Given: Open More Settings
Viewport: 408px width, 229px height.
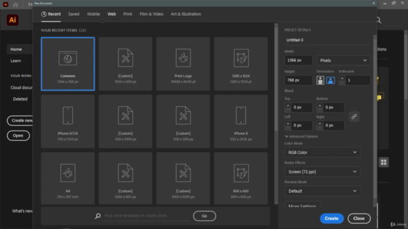Looking at the screenshot, I should pos(302,205).
